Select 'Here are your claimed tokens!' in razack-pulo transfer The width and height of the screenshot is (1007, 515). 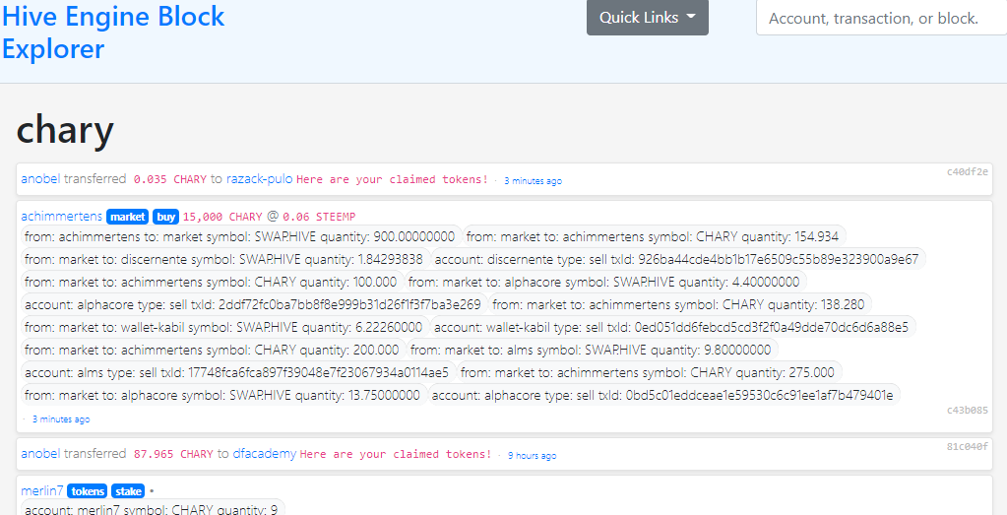pyautogui.click(x=393, y=179)
